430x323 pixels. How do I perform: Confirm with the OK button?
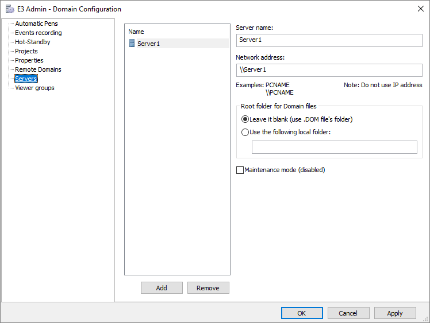point(302,313)
